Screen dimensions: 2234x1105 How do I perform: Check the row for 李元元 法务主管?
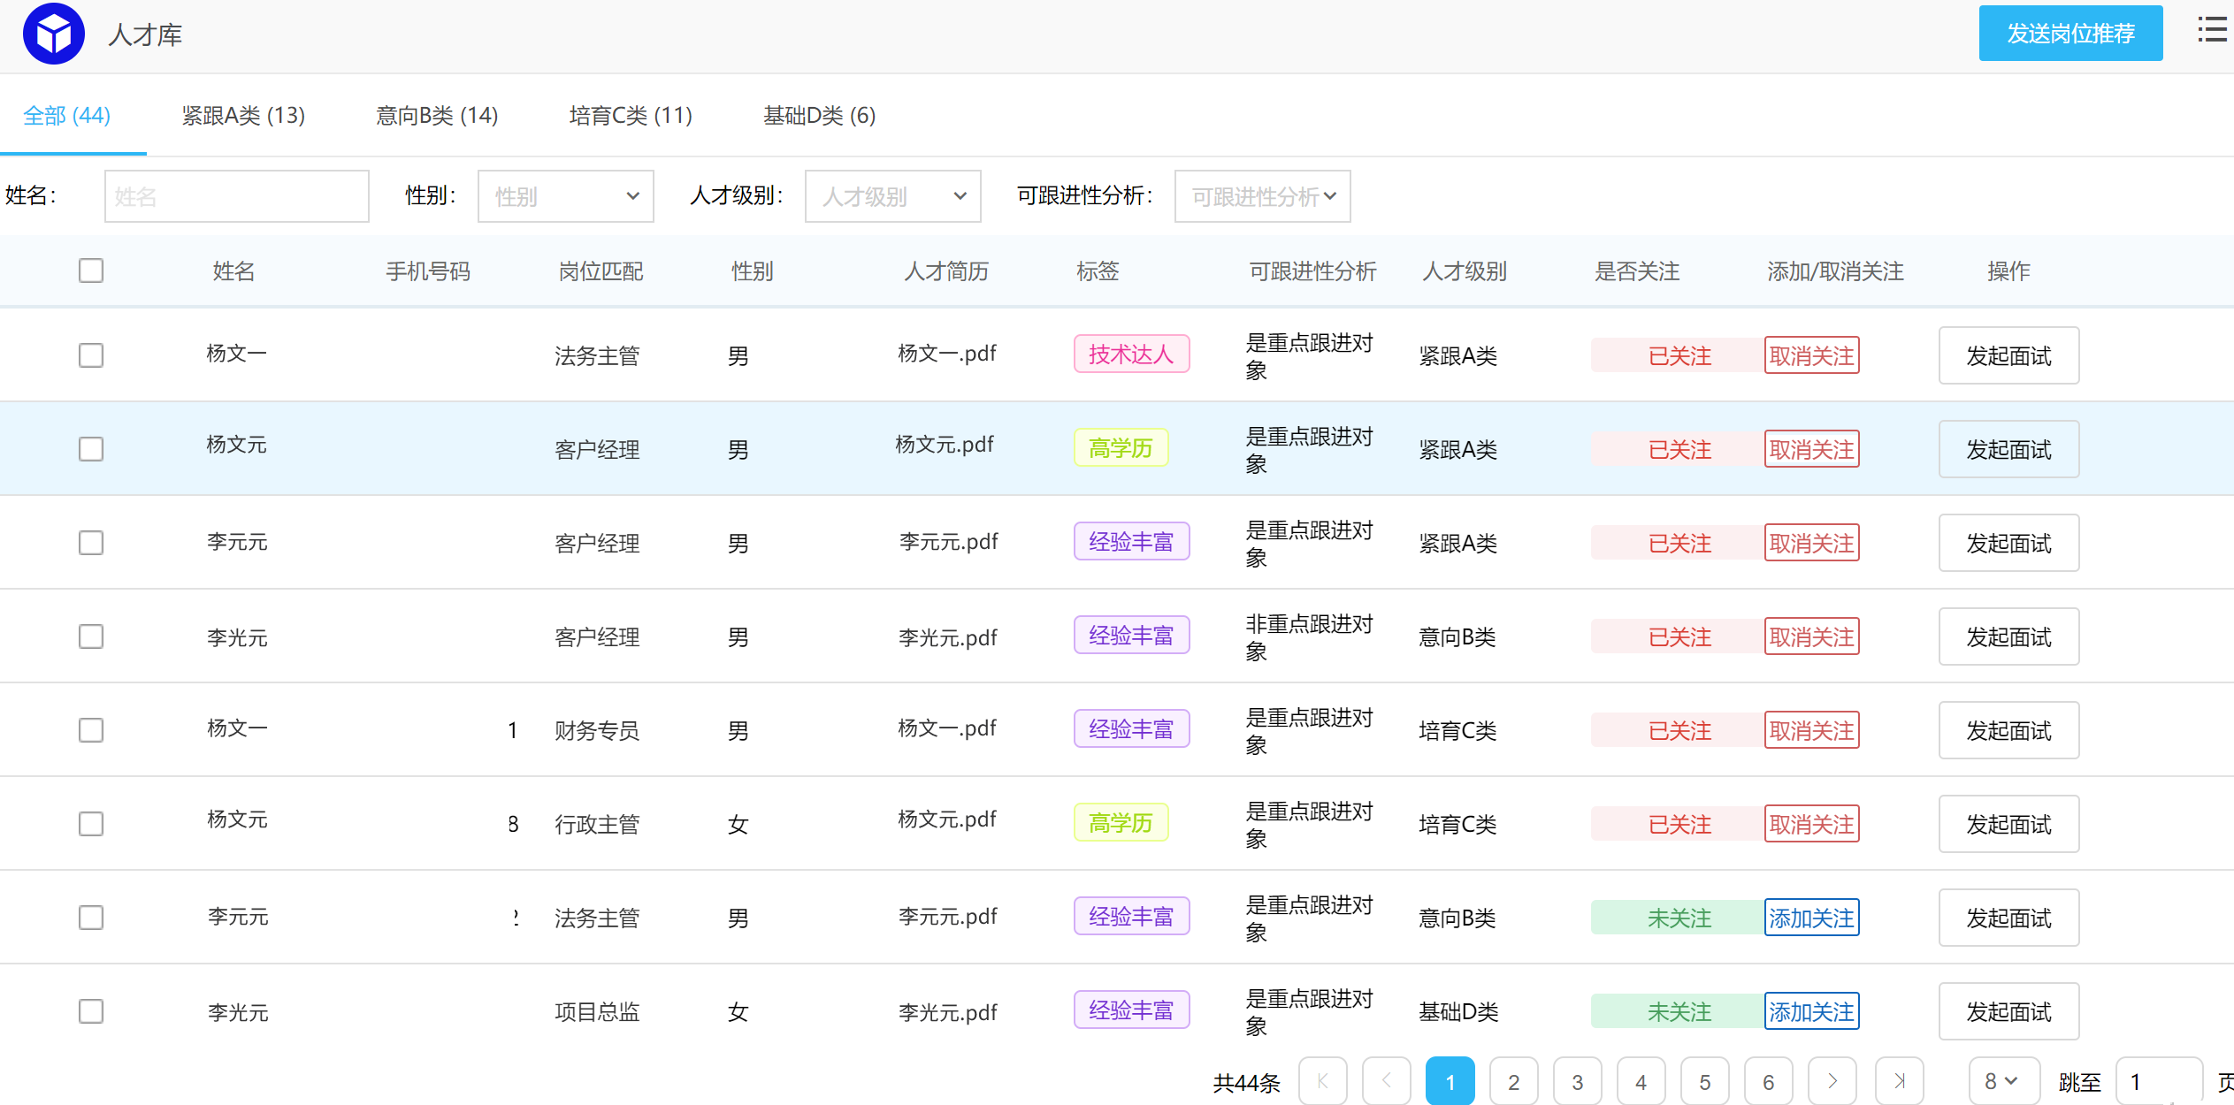pyautogui.click(x=91, y=918)
